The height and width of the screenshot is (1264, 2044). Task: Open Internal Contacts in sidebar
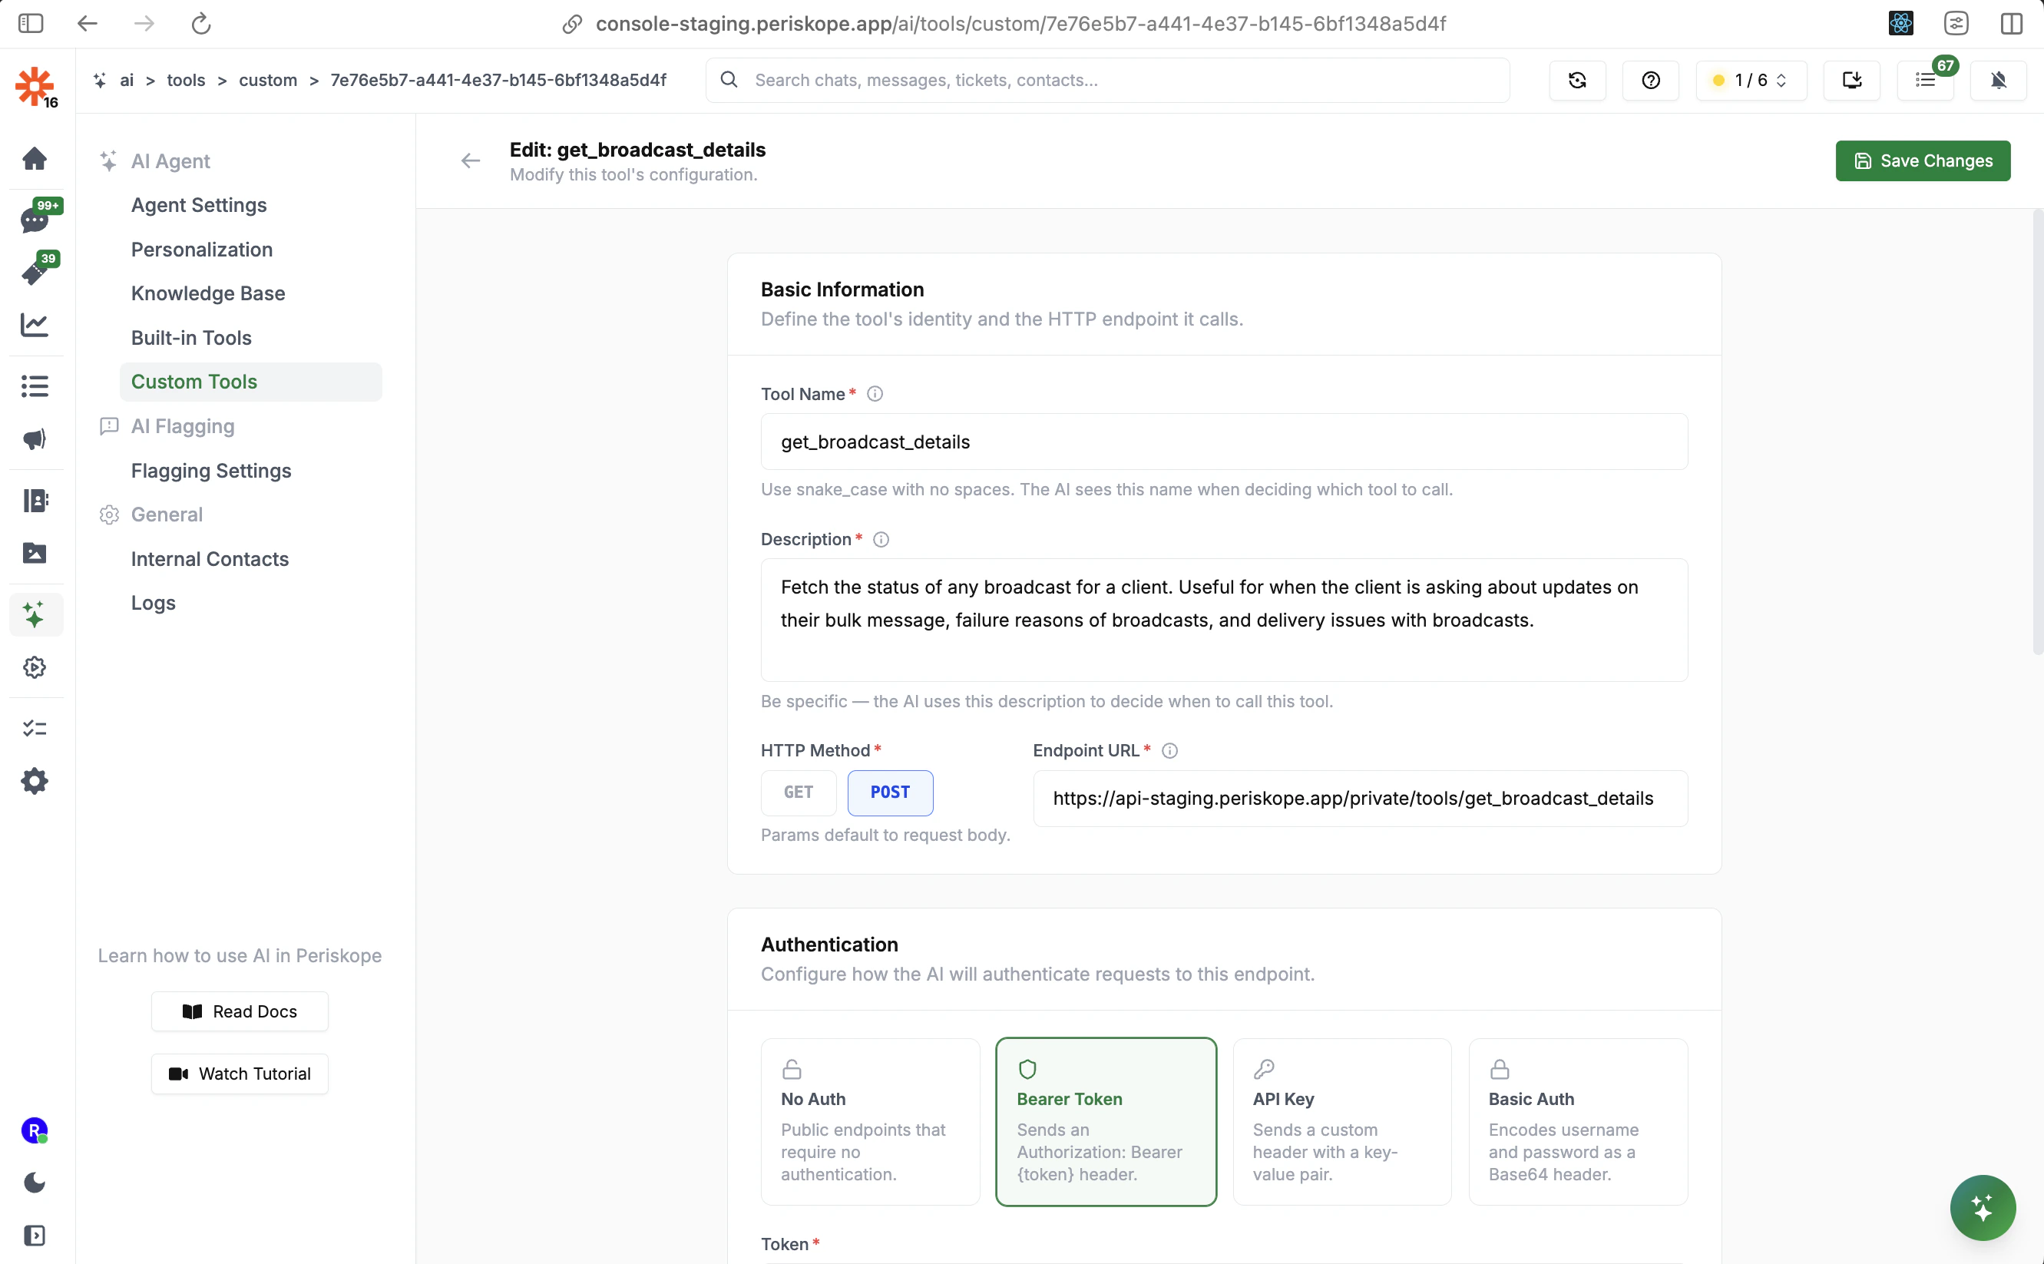(x=210, y=559)
